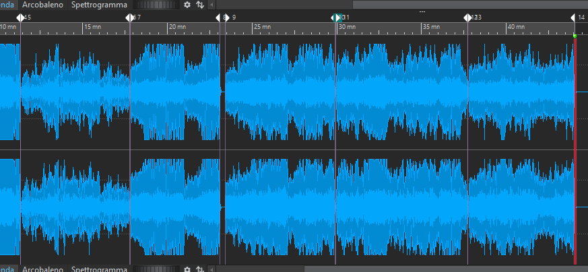Click the three-dot panel splitter handle
The height and width of the screenshot is (272, 588).
pyautogui.click(x=422, y=11)
